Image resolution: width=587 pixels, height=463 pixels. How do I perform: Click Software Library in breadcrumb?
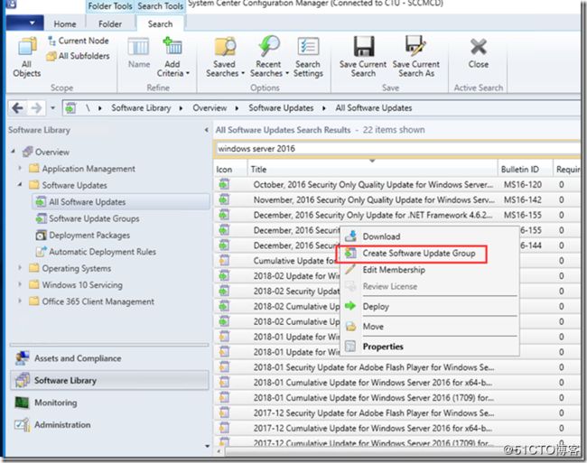click(141, 108)
